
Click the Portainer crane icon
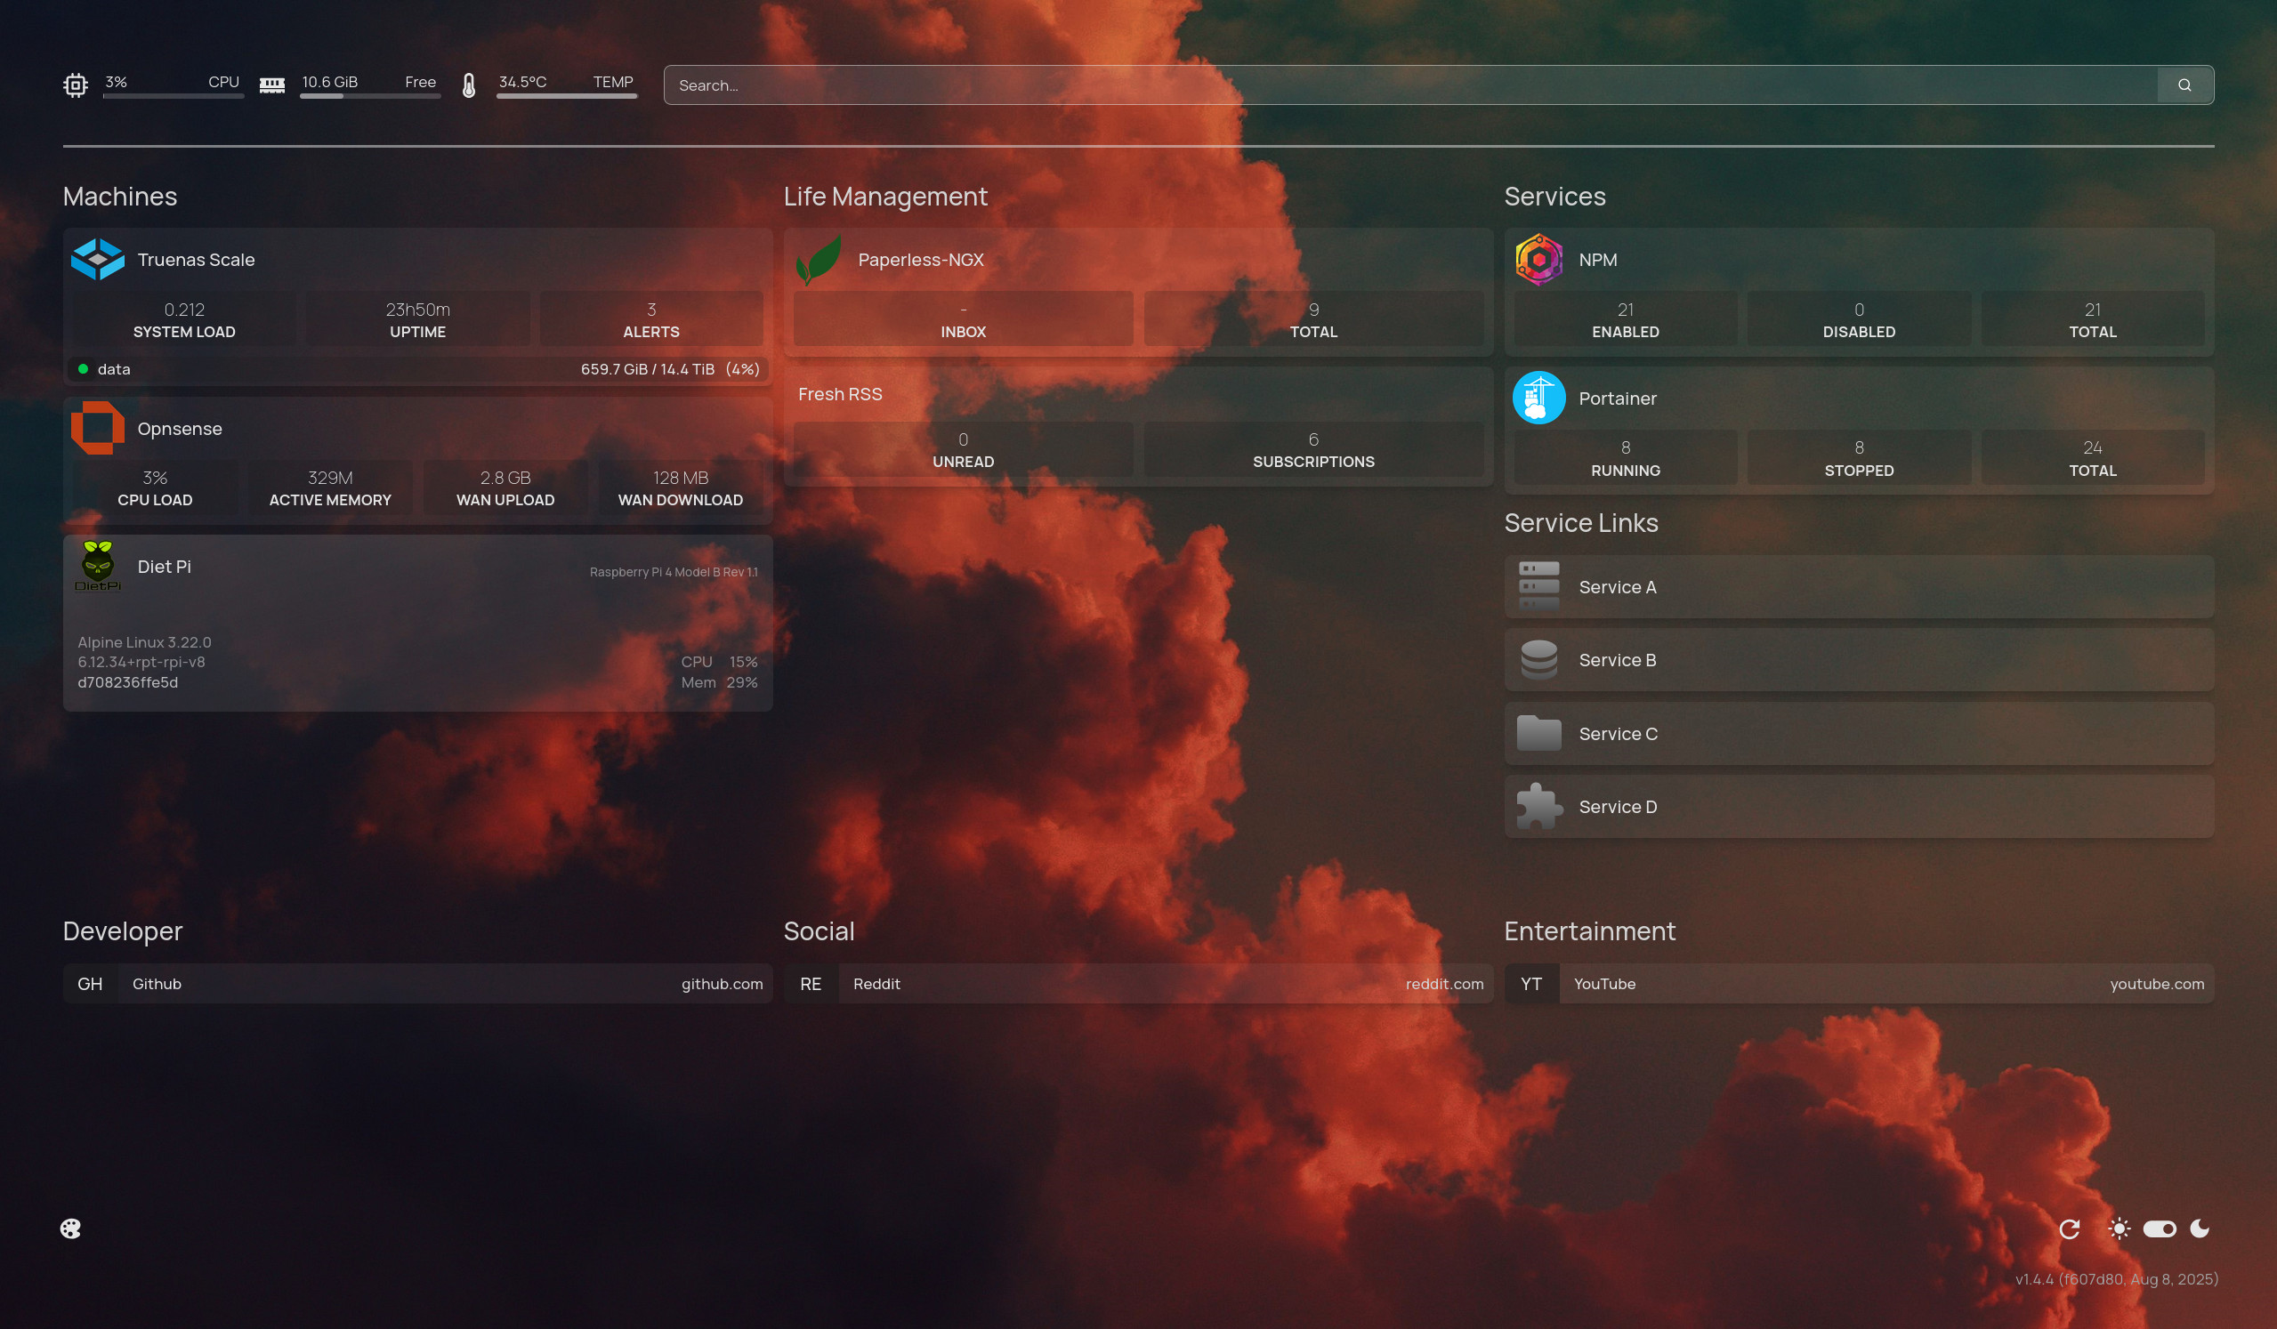[x=1538, y=398]
